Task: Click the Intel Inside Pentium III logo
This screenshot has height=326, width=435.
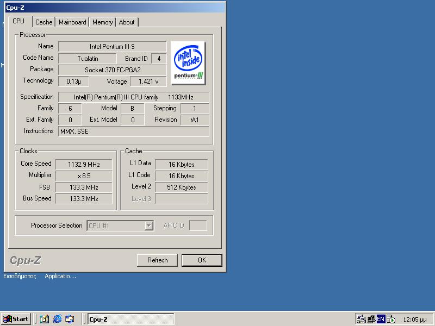Action: click(x=188, y=63)
